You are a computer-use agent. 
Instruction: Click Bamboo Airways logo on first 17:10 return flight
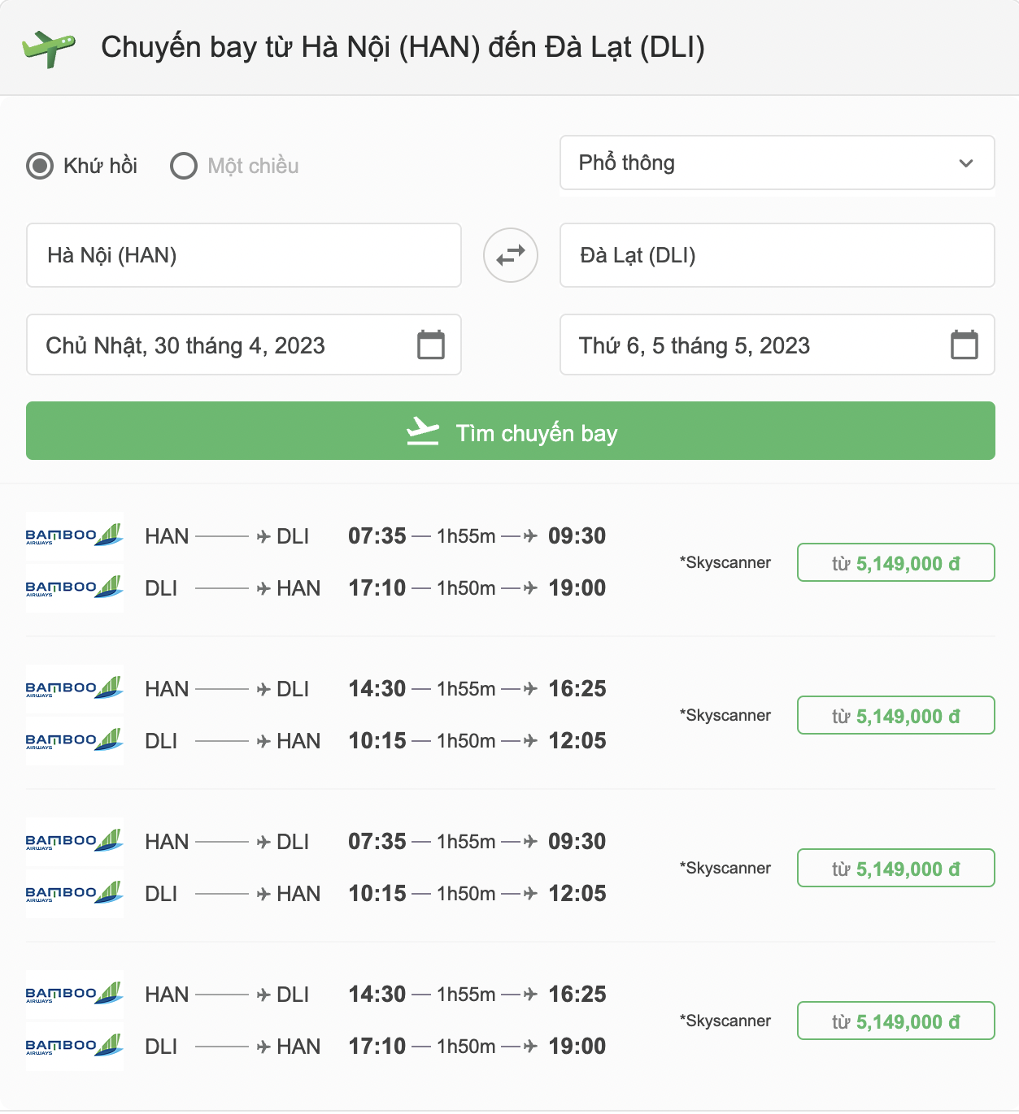pyautogui.click(x=75, y=588)
